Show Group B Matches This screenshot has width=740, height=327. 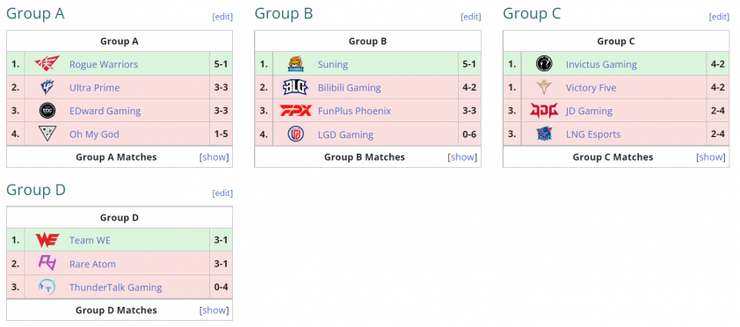click(x=462, y=157)
